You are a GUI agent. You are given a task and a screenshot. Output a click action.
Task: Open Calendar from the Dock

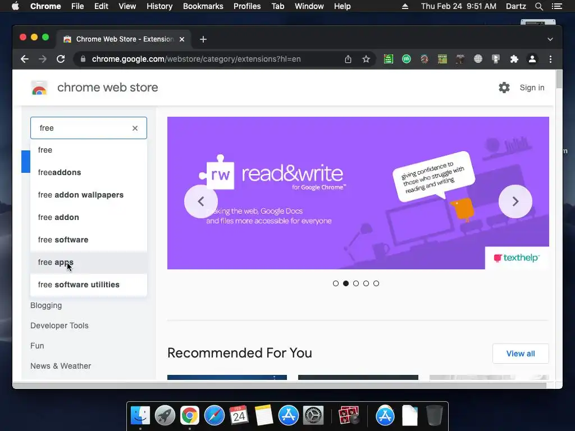pos(239,416)
